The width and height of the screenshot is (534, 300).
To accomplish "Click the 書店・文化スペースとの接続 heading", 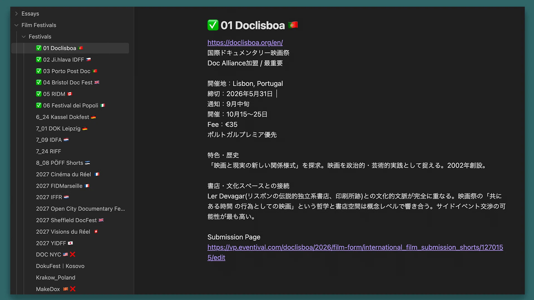I will point(248,186).
